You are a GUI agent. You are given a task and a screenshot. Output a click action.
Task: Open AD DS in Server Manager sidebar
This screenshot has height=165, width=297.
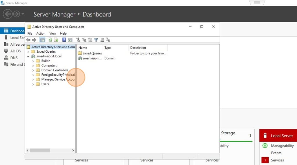(x=12, y=51)
